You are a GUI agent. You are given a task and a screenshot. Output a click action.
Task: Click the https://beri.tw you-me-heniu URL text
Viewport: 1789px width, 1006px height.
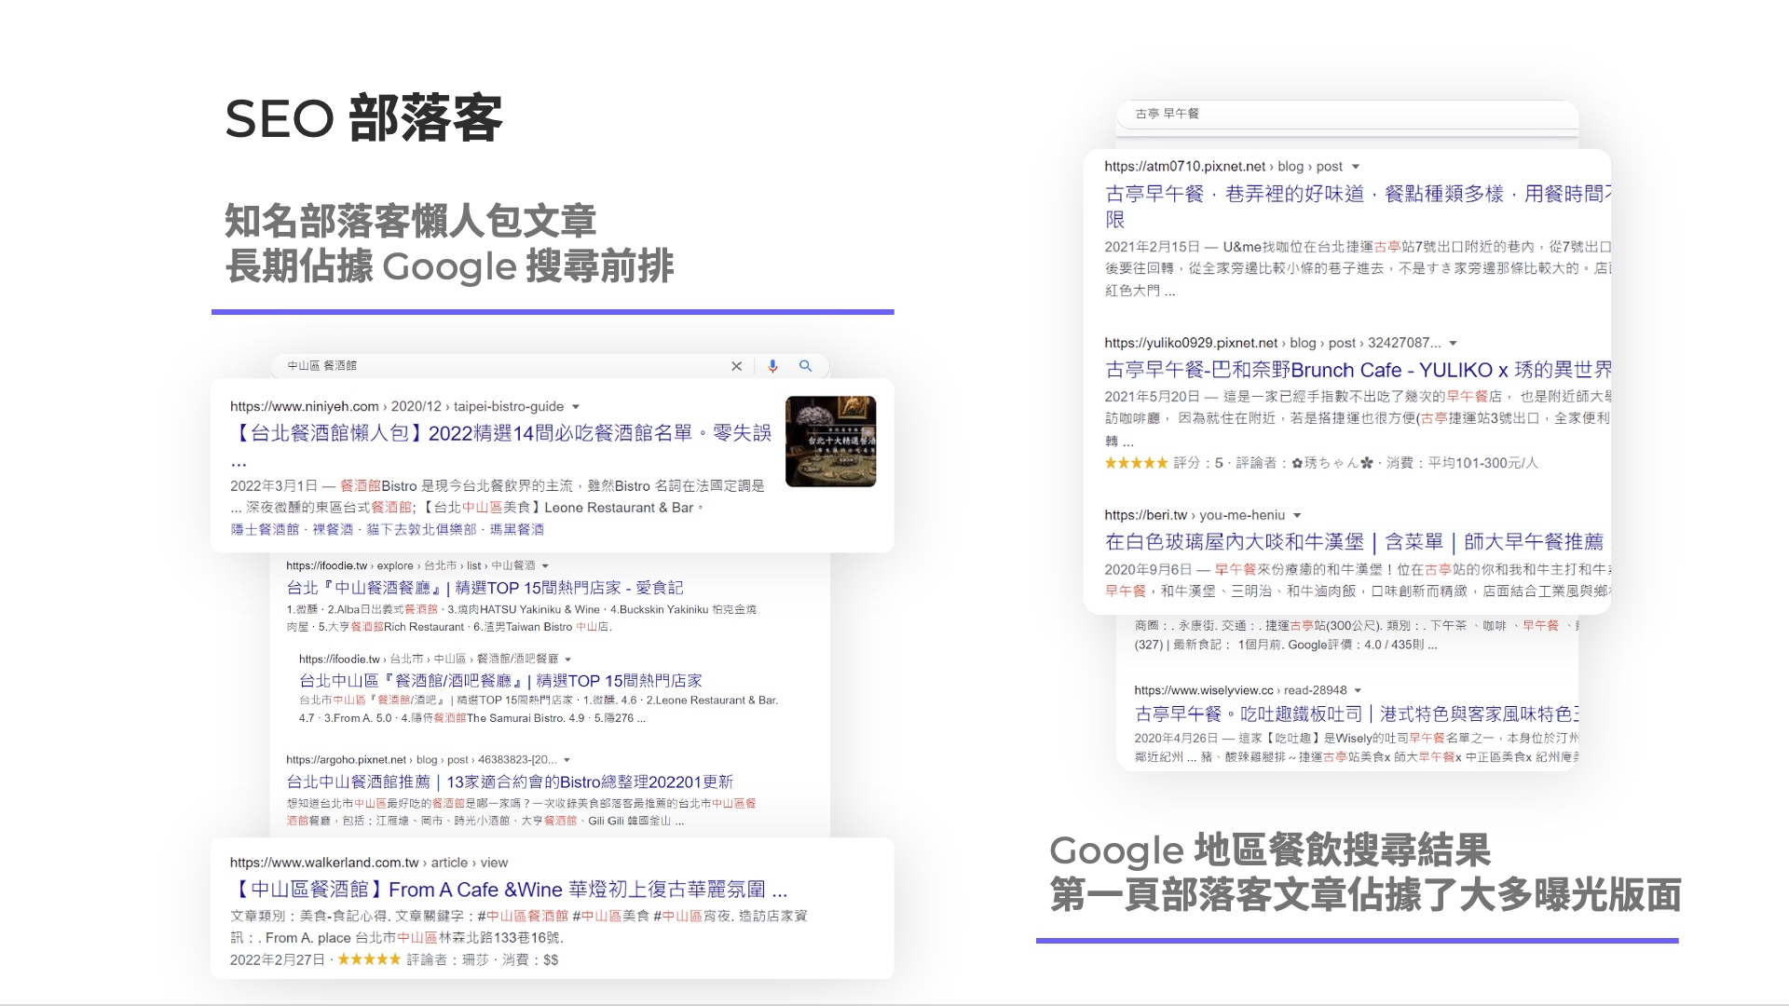click(1195, 515)
